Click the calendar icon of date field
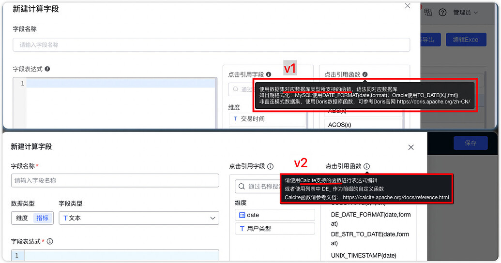 coord(242,215)
